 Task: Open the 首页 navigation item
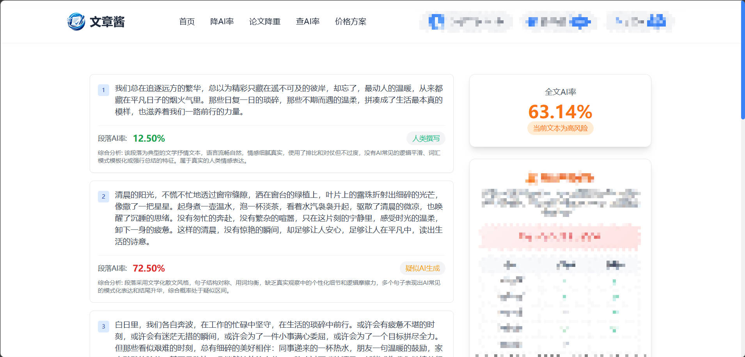coord(187,21)
